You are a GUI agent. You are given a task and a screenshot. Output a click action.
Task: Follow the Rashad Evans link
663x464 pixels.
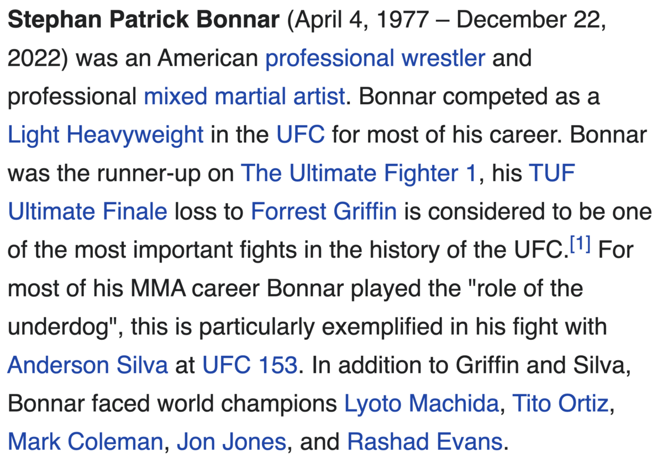(x=425, y=442)
